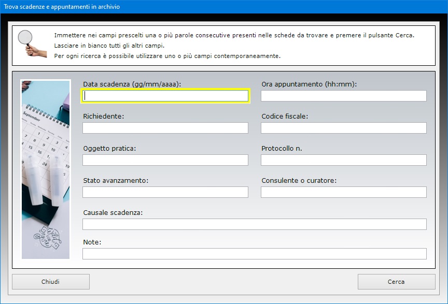Click the Consulente o curatore field
This screenshot has height=304, width=448.
(343, 192)
